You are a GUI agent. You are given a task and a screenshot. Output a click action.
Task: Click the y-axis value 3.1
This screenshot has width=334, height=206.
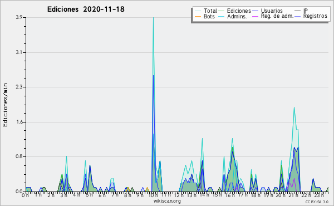click(x=19, y=52)
